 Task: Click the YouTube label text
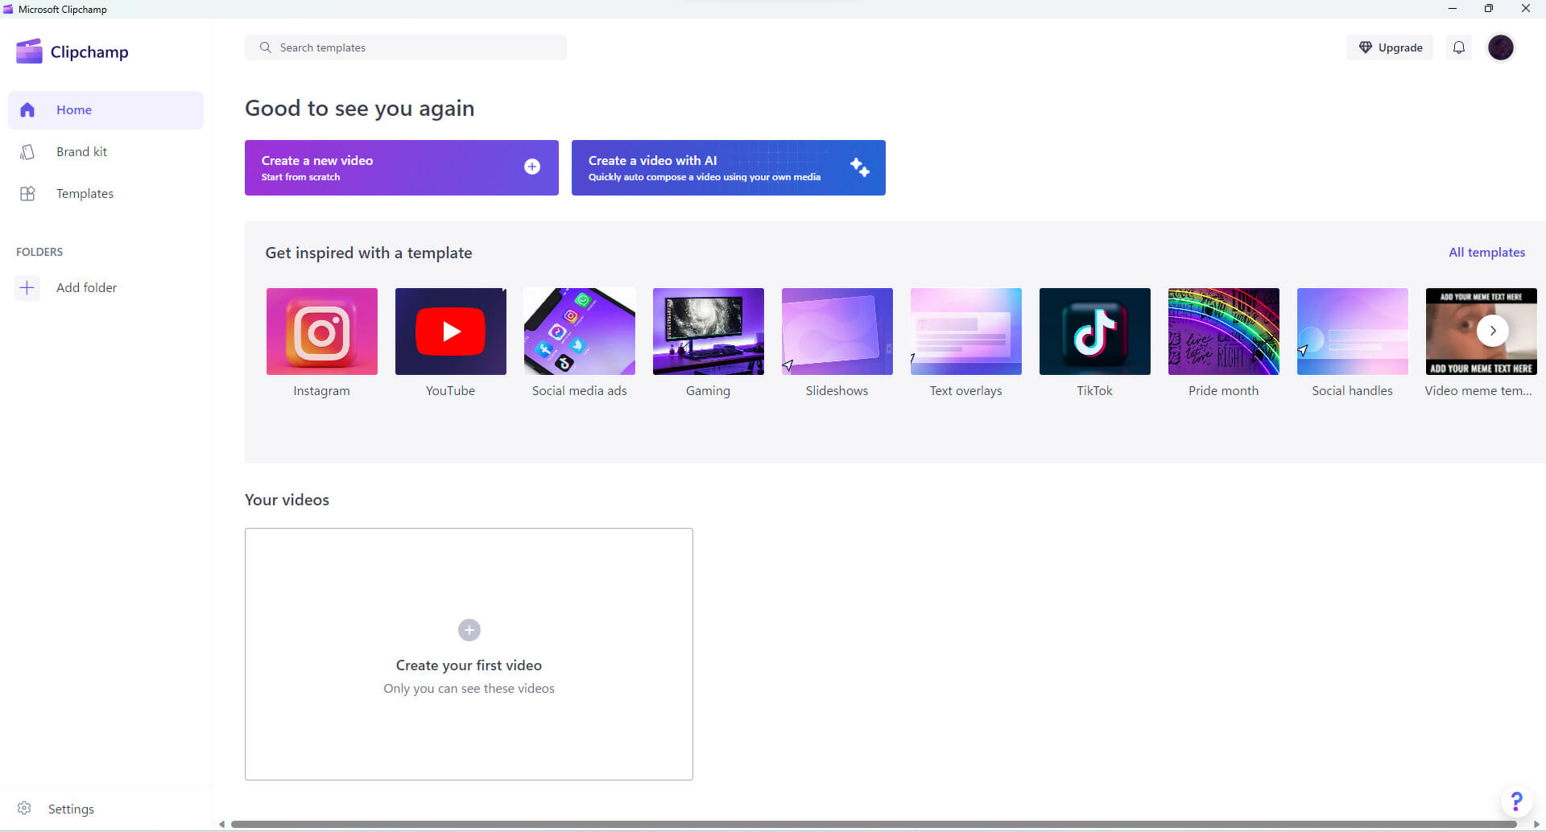coord(450,390)
